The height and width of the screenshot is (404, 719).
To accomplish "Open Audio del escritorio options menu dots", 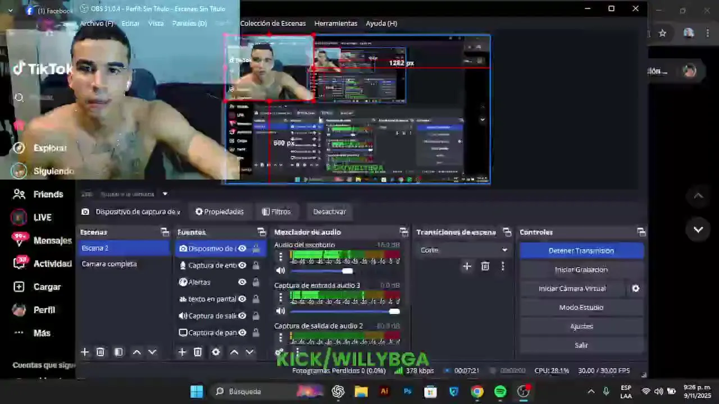I will (281, 257).
